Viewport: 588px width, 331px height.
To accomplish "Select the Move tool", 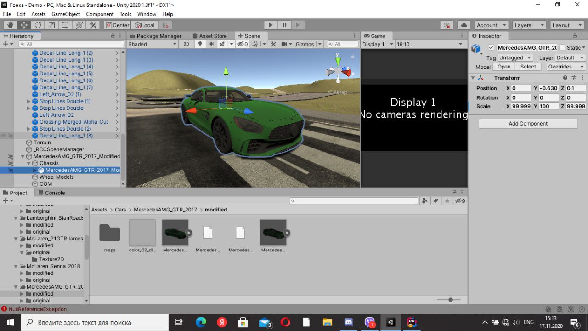I will click(24, 25).
